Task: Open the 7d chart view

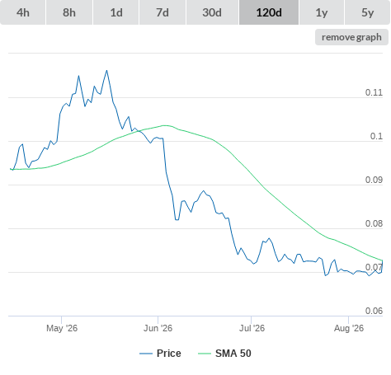Action: [163, 12]
